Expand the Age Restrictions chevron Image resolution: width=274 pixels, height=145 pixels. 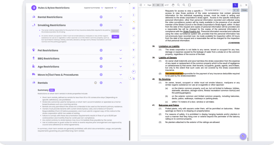coord(121,66)
